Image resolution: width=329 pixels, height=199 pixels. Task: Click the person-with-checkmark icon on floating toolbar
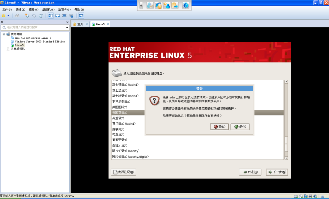[150, 5]
